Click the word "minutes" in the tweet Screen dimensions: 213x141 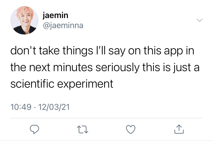(73, 67)
